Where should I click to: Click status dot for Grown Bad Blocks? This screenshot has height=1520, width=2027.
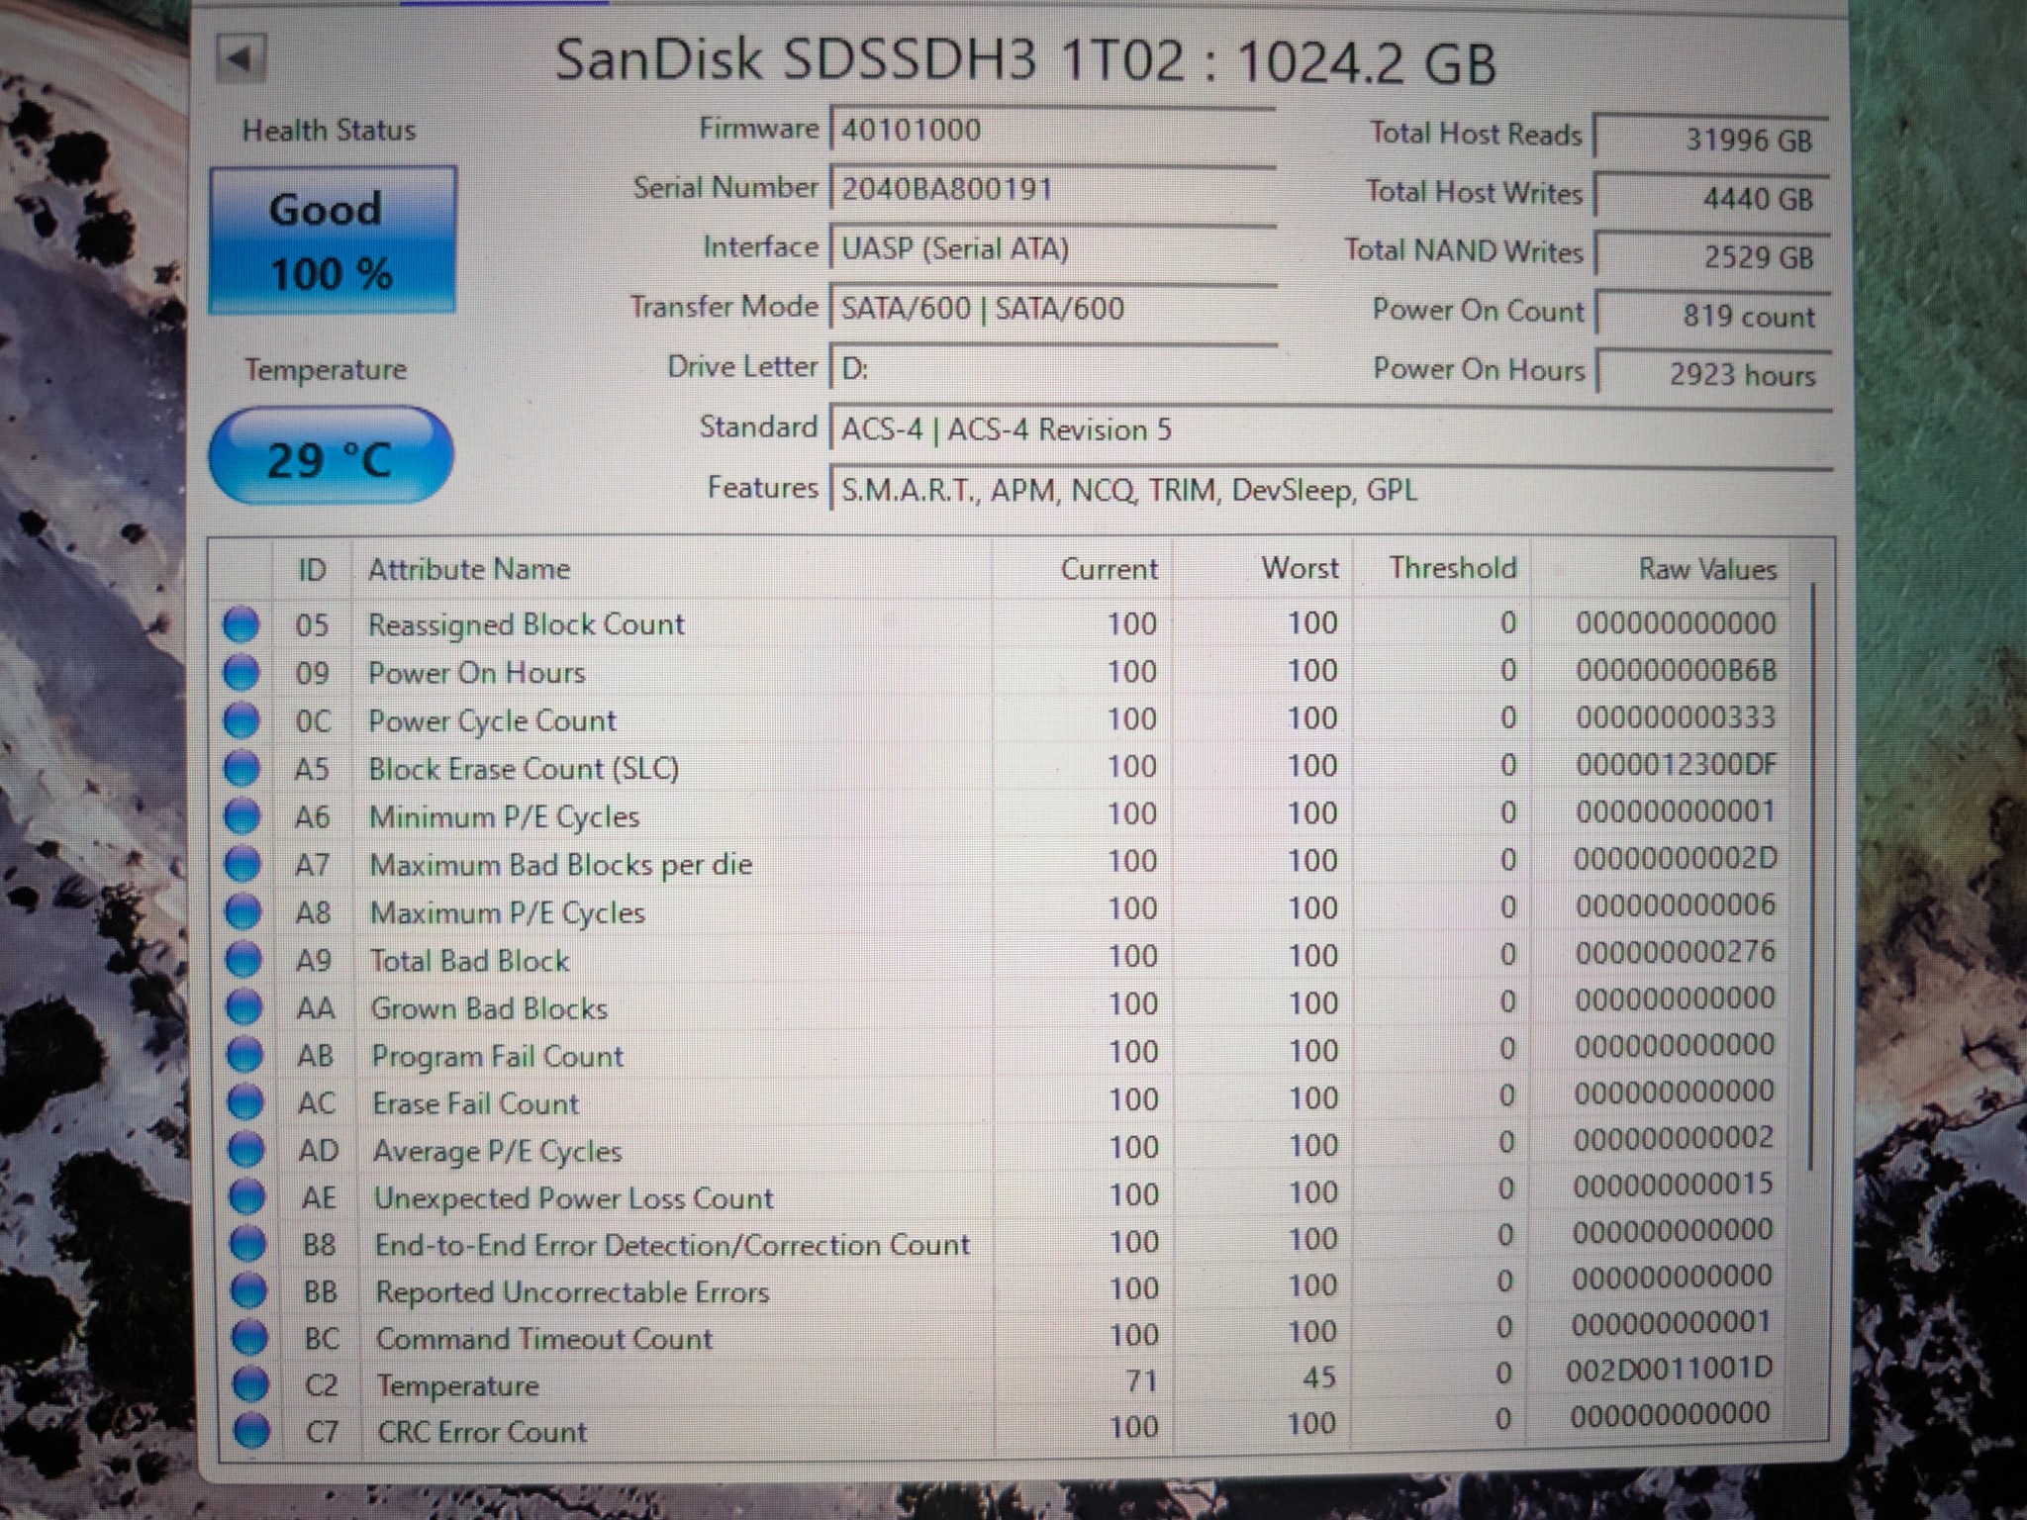tap(244, 1006)
